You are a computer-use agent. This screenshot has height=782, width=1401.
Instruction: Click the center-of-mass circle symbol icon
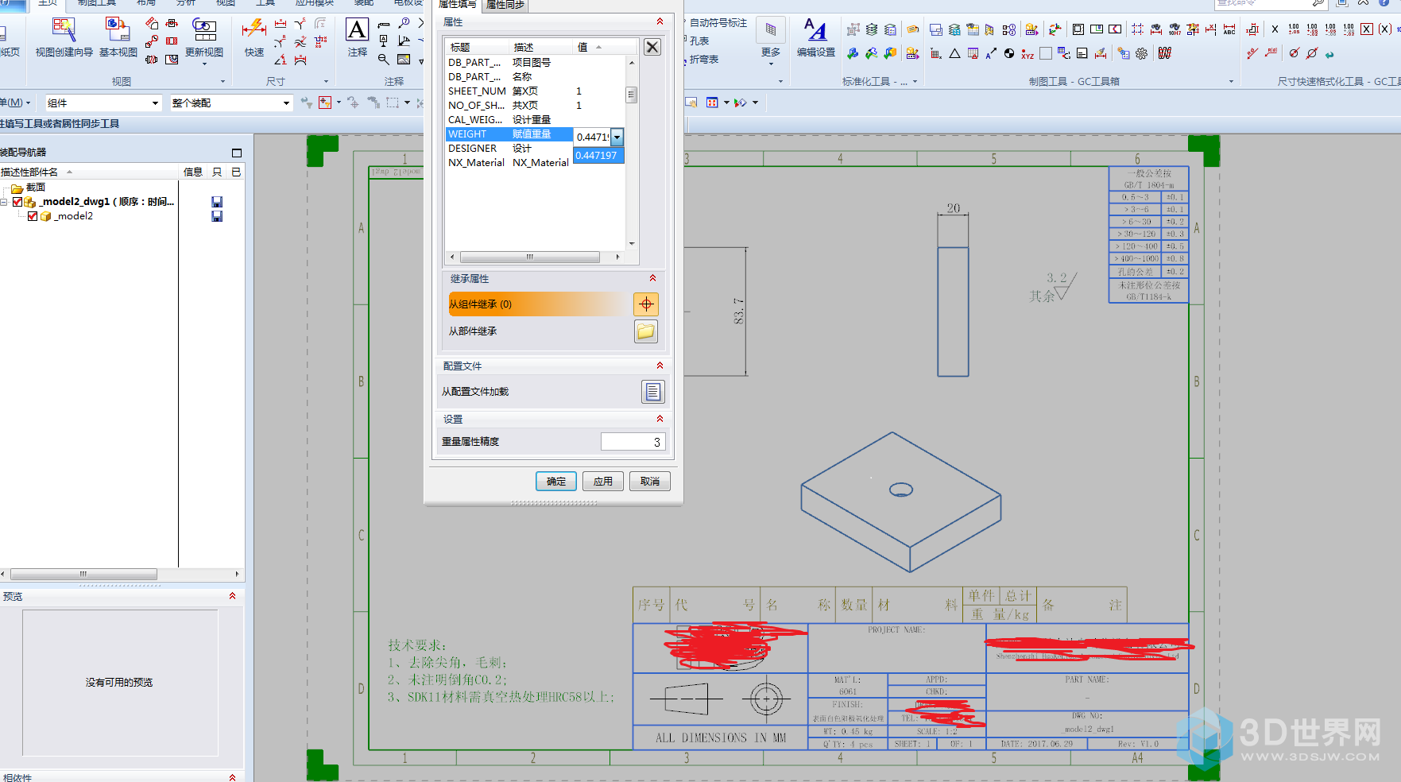click(1009, 53)
